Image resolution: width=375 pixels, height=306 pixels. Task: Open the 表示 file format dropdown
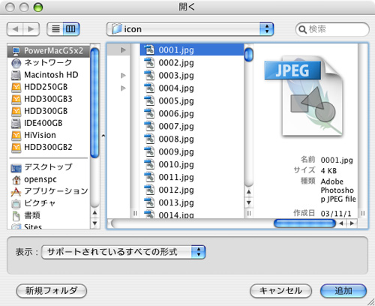(x=123, y=252)
